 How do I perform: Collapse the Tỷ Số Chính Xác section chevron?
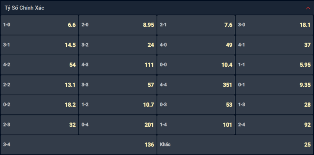308,8
